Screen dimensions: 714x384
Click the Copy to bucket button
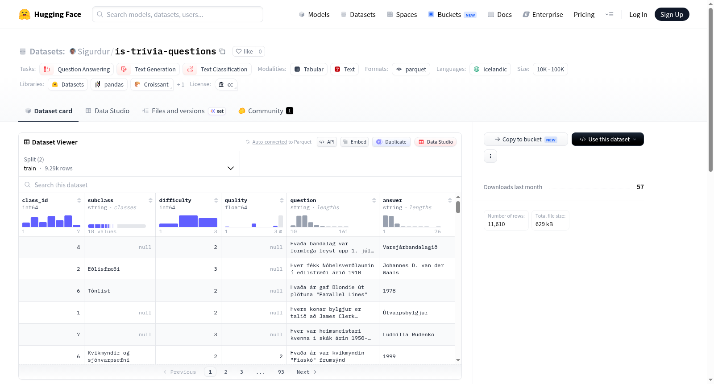(526, 139)
